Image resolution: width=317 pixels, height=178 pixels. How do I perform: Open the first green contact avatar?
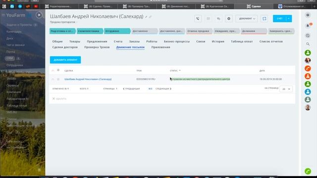pyautogui.click(x=308, y=53)
